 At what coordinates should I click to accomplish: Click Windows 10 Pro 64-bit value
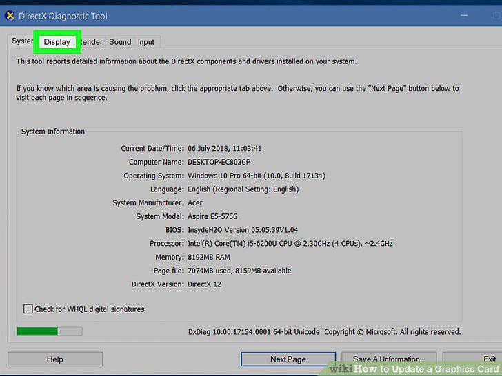(x=256, y=176)
